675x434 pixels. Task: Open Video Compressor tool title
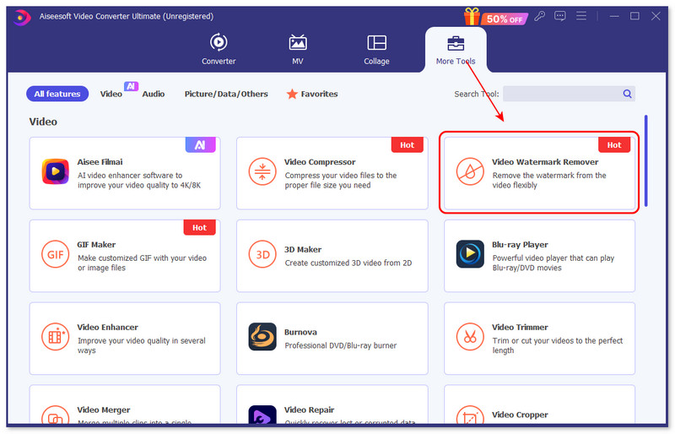(320, 162)
